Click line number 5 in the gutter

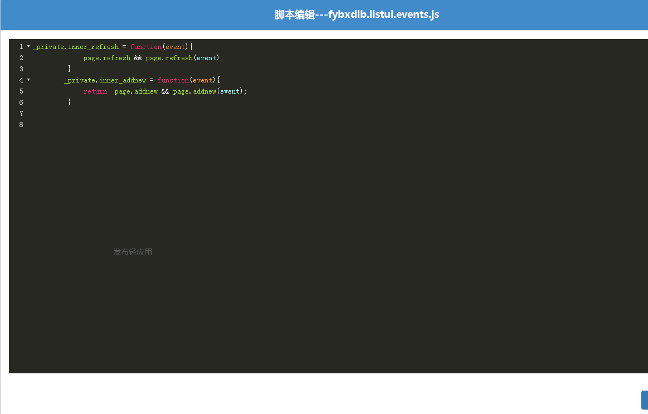coord(21,91)
